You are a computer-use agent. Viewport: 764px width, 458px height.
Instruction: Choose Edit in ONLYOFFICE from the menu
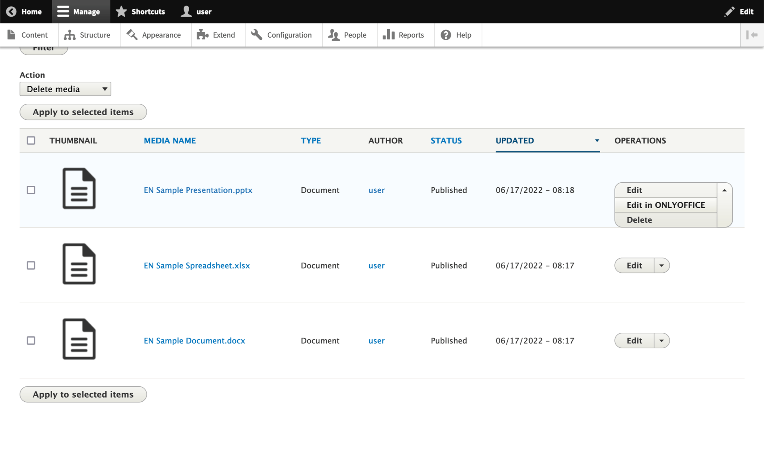click(x=666, y=205)
